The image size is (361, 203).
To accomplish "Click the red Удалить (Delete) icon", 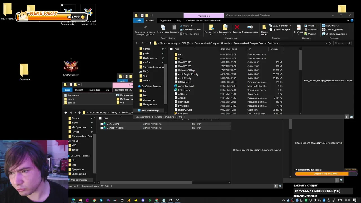I will 237,27.
